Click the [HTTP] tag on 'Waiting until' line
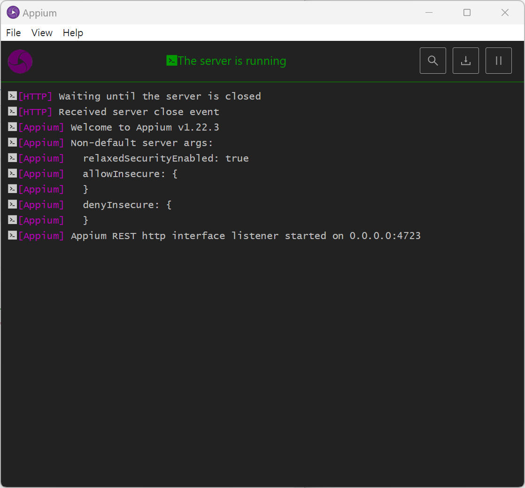Screen dimensions: 525x488 tap(36, 96)
